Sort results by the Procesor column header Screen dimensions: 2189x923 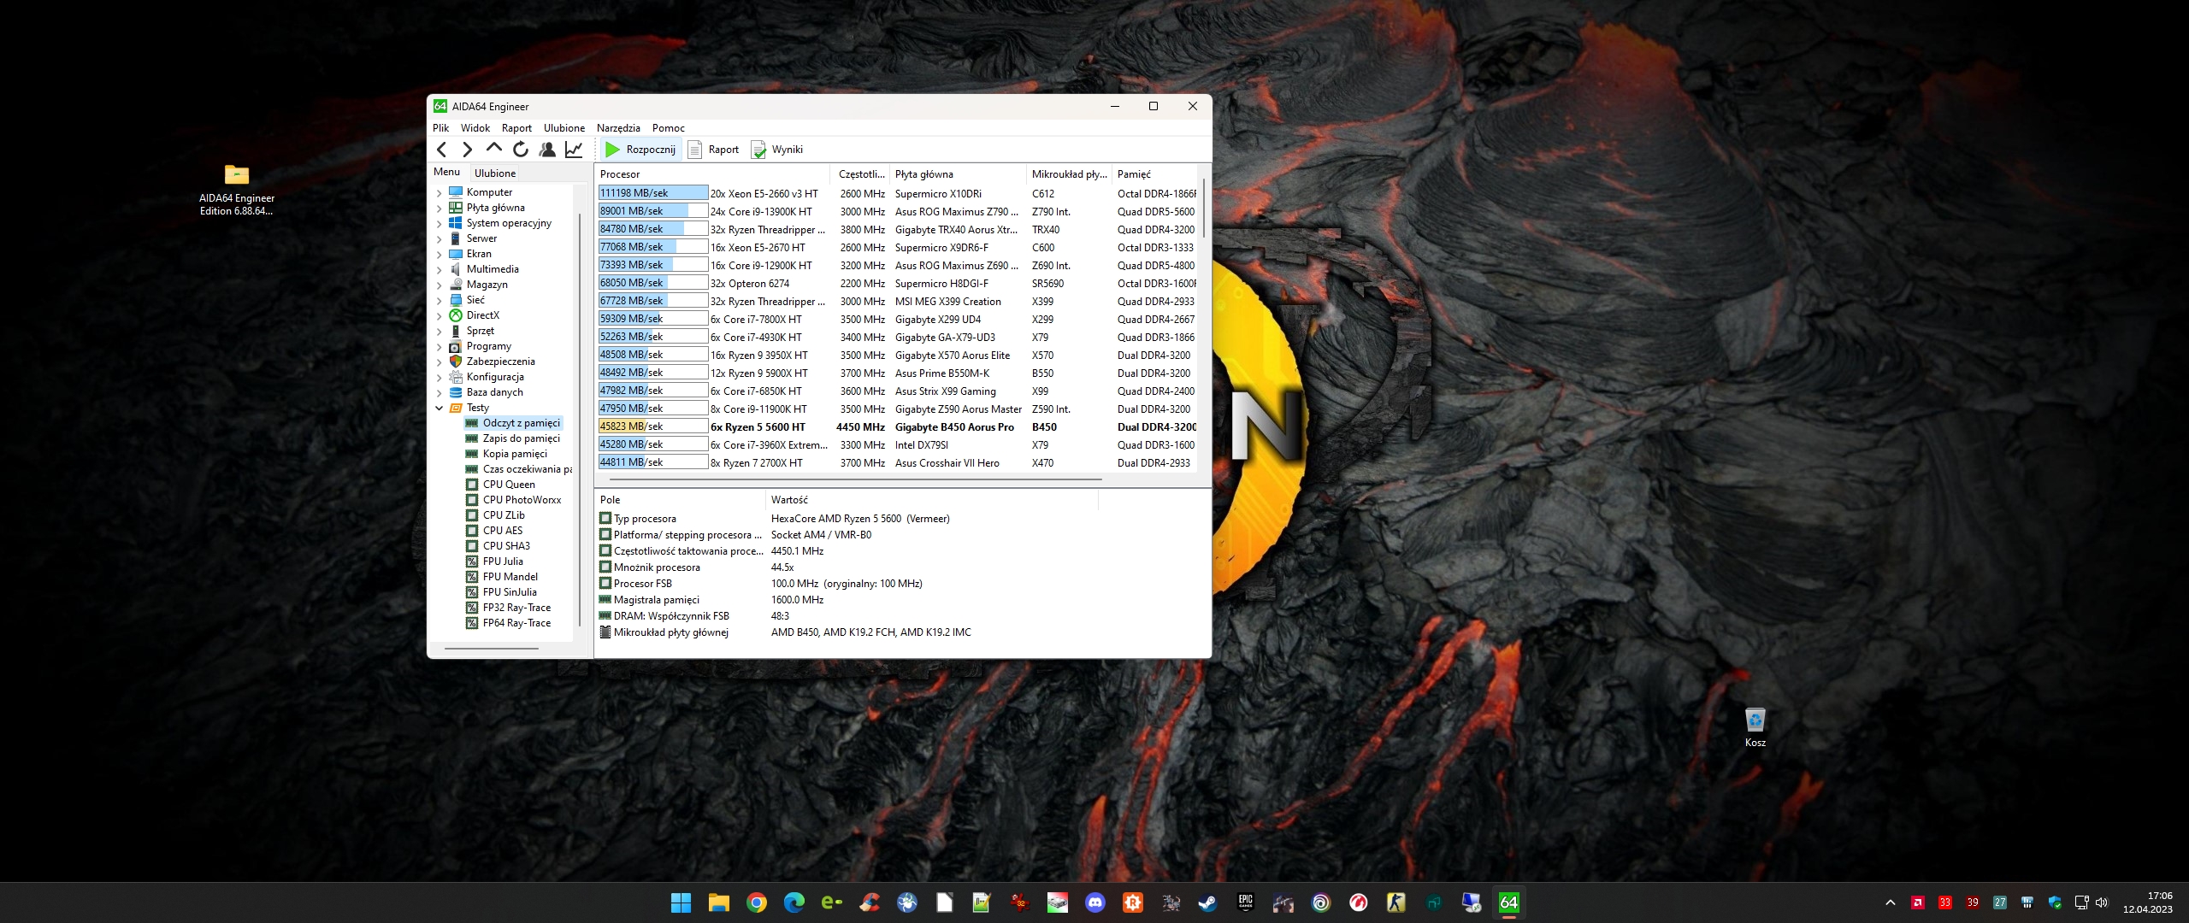712,173
